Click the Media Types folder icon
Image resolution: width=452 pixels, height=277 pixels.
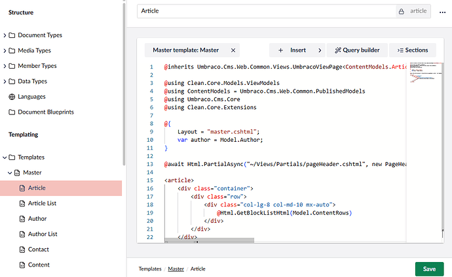12,50
